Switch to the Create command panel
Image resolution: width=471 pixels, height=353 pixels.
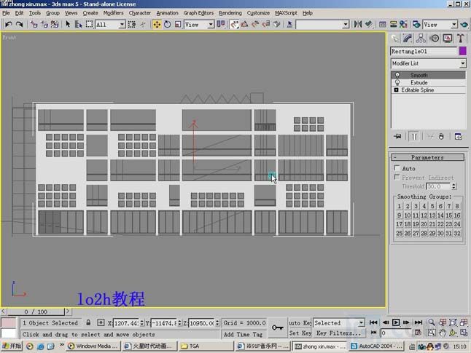click(x=395, y=39)
